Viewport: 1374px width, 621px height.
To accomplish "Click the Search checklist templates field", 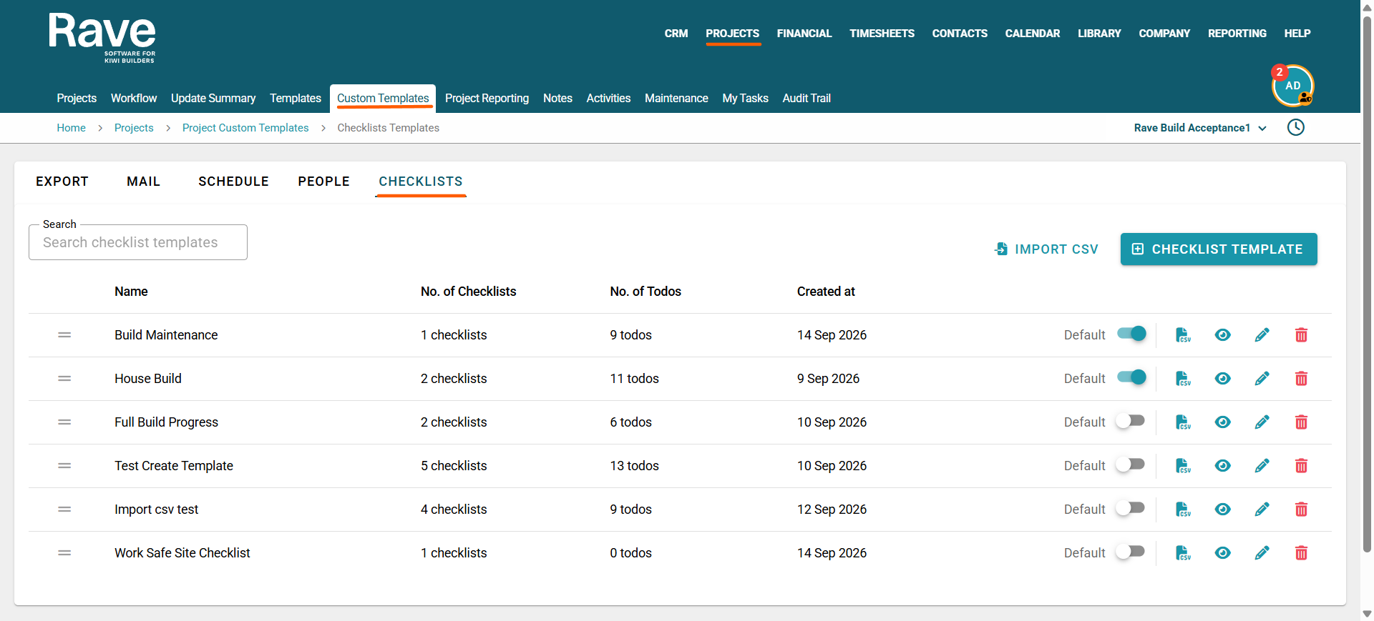I will (x=138, y=242).
